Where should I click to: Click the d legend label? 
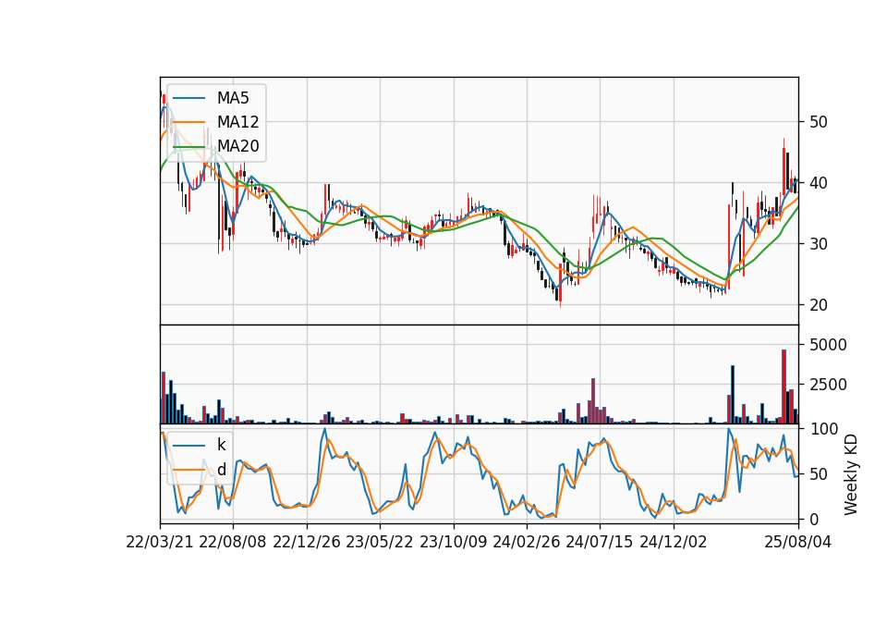tap(221, 470)
